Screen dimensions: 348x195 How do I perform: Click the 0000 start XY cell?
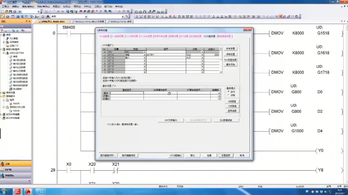[212, 55]
